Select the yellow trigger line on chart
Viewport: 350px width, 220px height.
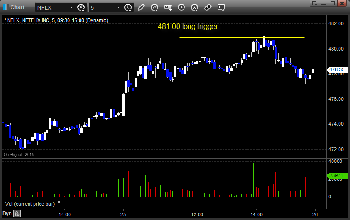coord(242,37)
